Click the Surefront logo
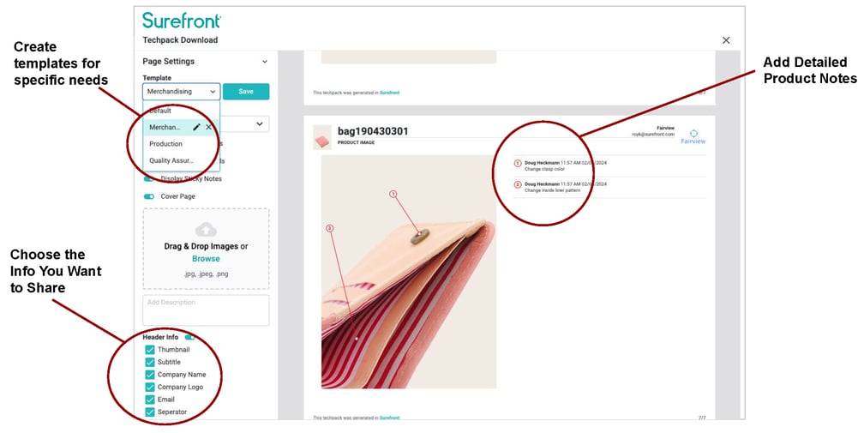 point(182,21)
